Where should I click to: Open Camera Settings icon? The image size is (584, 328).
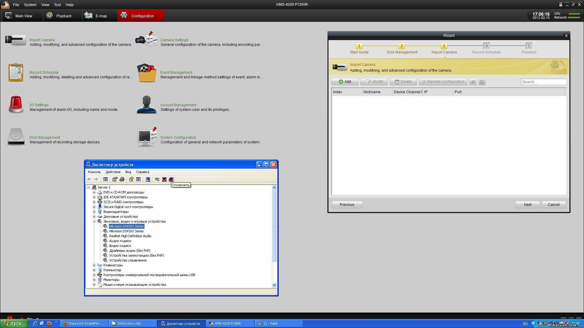click(x=147, y=39)
